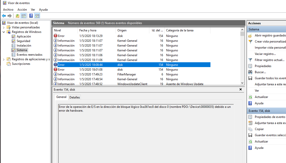
Task: Open the Ayuda menu
Action: click(43, 10)
